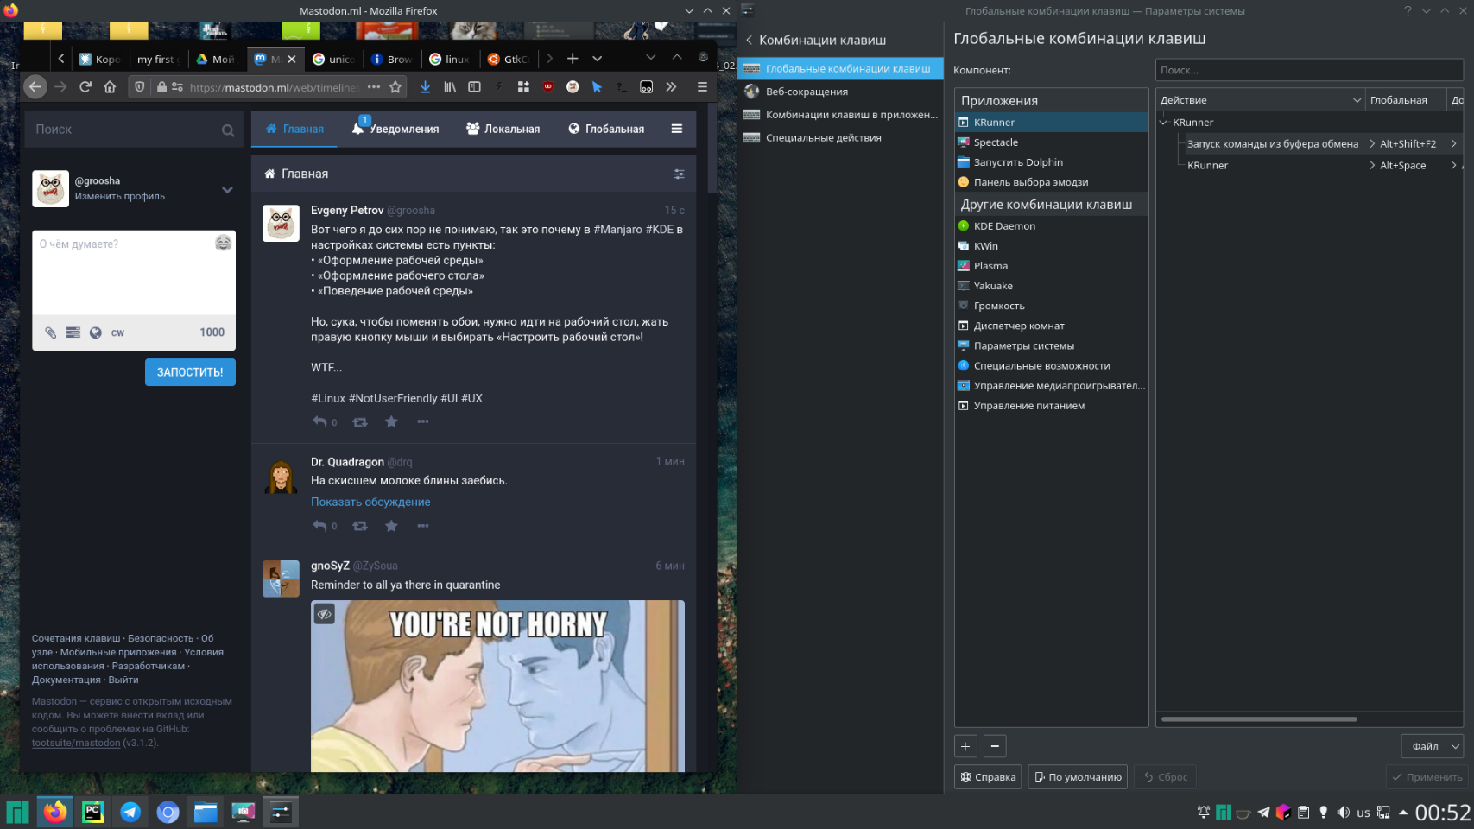This screenshot has height=829, width=1474.
Task: Open more options on Dr. Quadragon's post
Action: pos(422,526)
